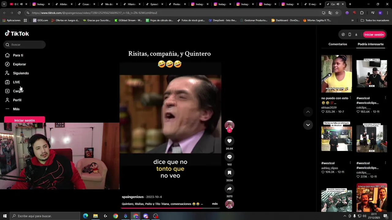Open the spaingenious author name link
The image size is (392, 220).
(133, 197)
